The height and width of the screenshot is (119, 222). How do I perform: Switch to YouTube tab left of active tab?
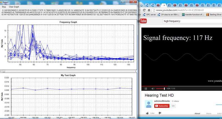tap(158, 5)
